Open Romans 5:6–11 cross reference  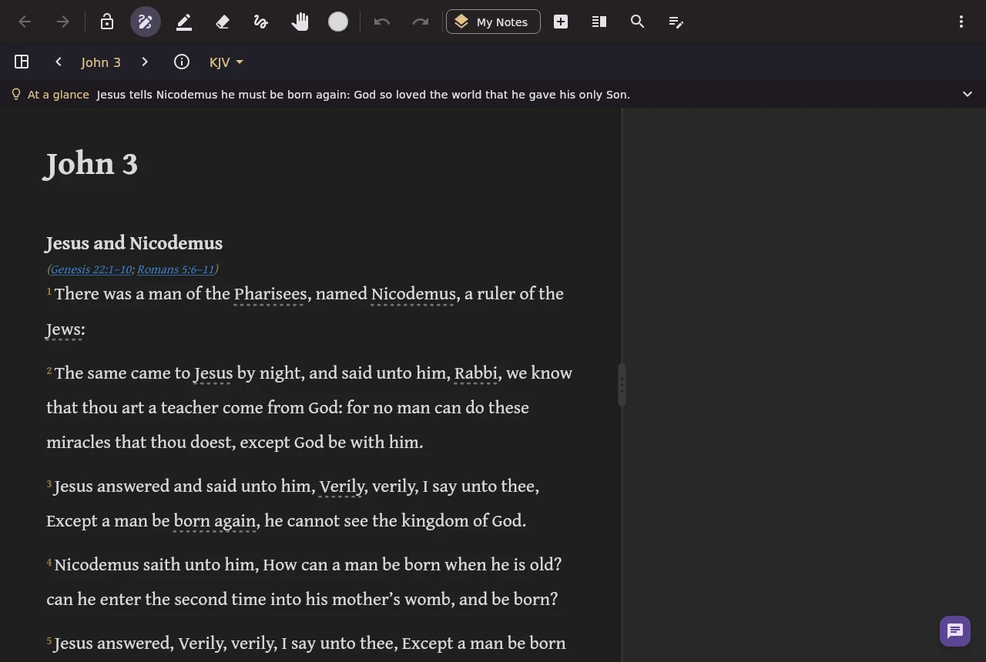(x=176, y=269)
